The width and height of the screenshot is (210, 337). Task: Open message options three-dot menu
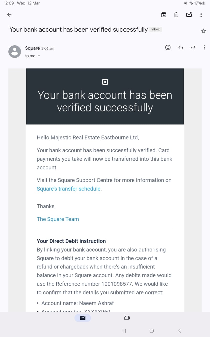click(204, 47)
